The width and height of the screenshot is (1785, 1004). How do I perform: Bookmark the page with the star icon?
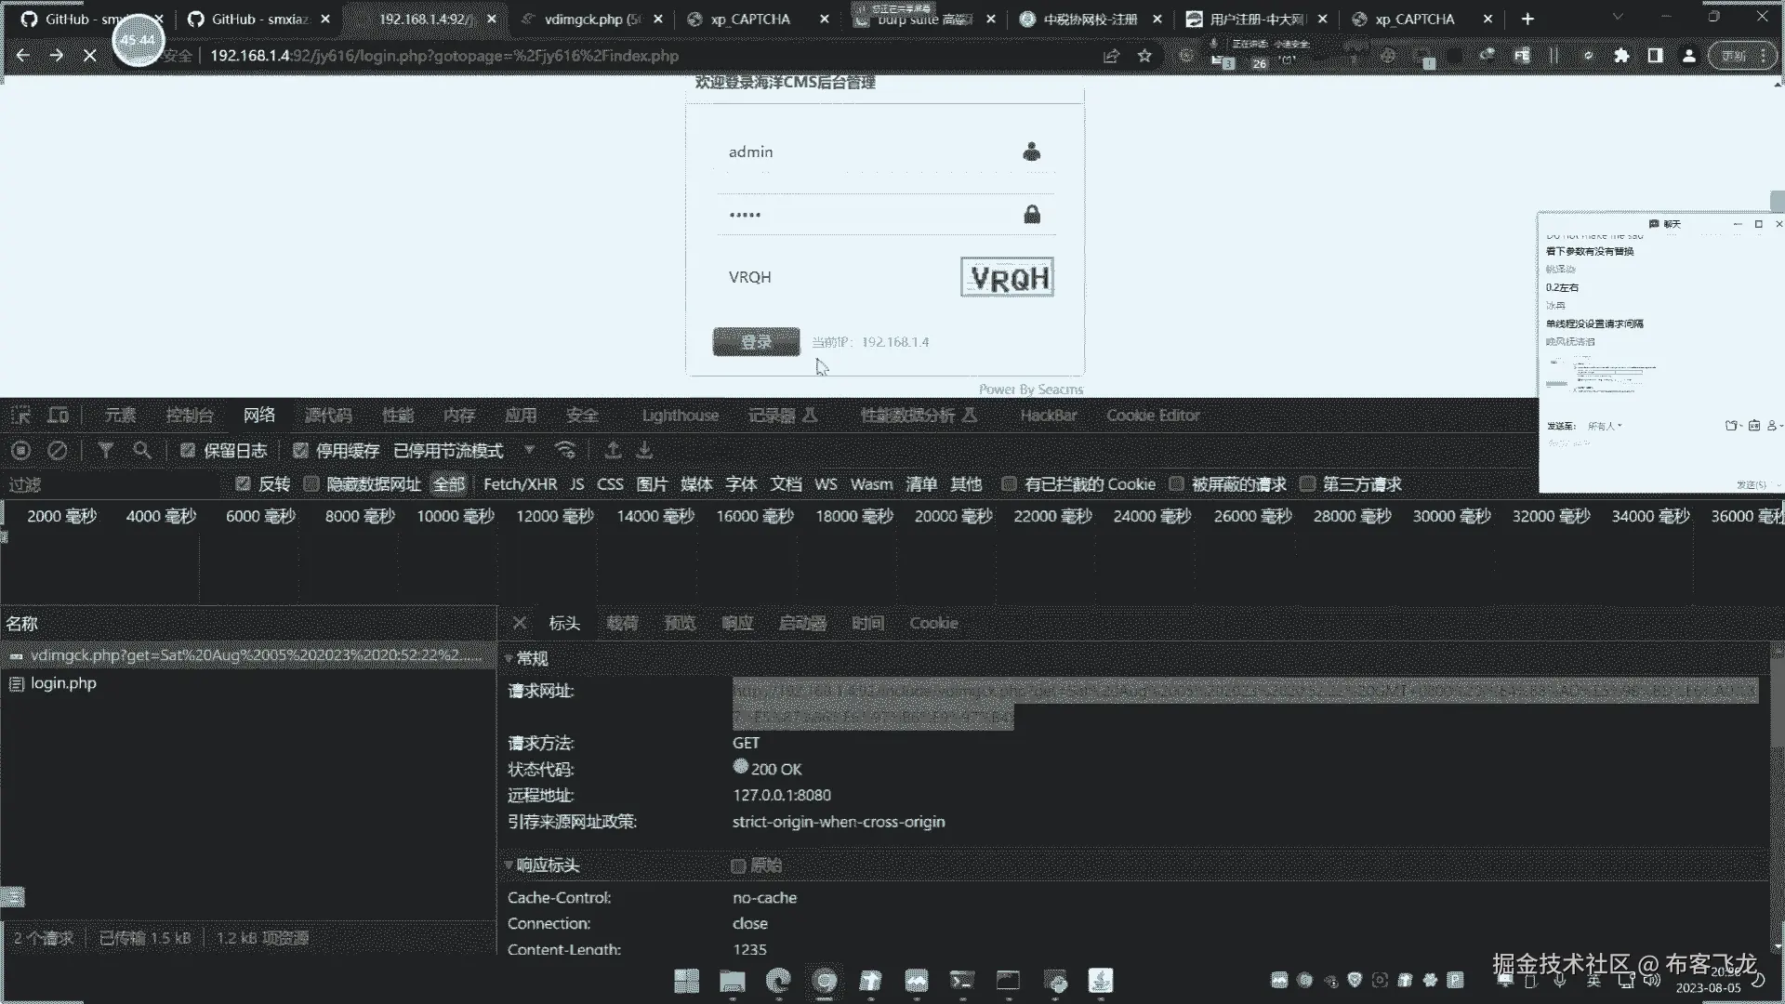(x=1144, y=56)
